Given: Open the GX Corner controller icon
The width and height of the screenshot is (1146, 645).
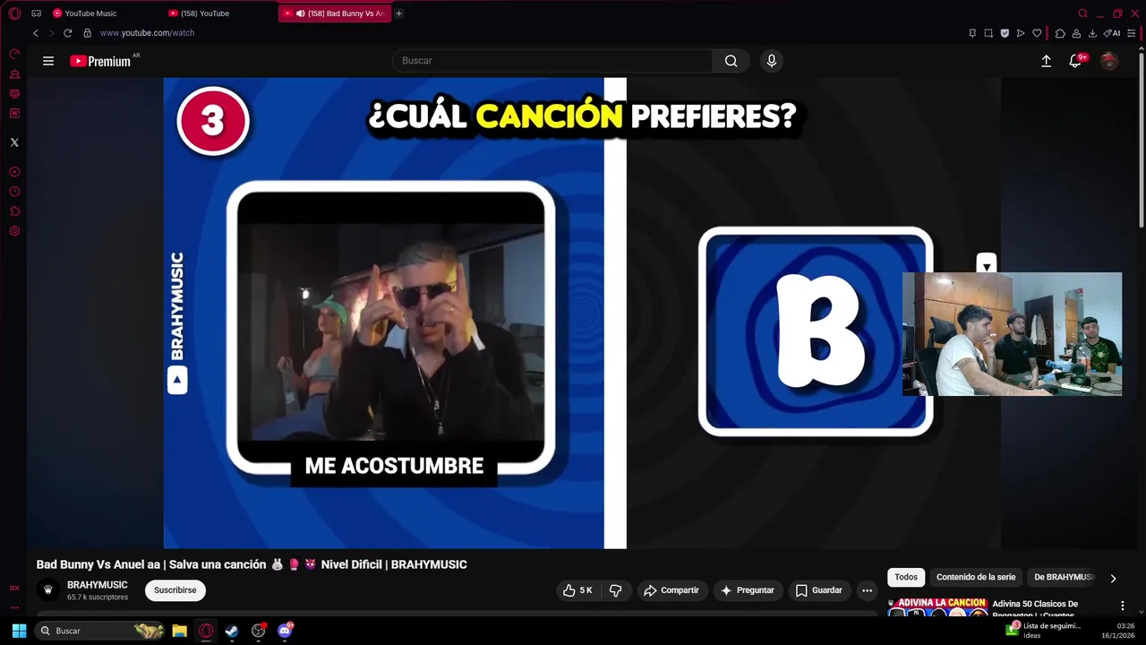Looking at the screenshot, I should 36,13.
